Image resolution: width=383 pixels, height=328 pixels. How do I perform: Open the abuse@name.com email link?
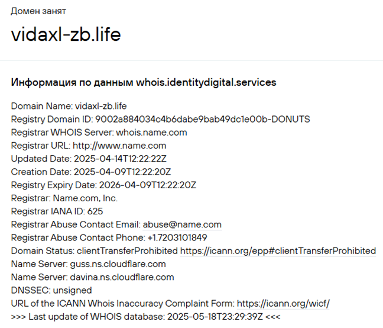pyautogui.click(x=182, y=224)
